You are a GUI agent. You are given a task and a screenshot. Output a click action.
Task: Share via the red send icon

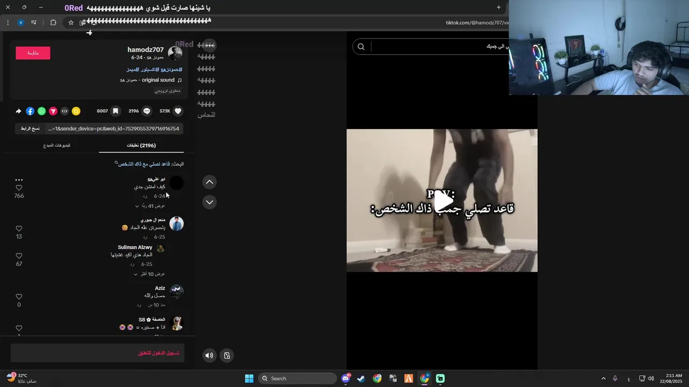point(53,111)
